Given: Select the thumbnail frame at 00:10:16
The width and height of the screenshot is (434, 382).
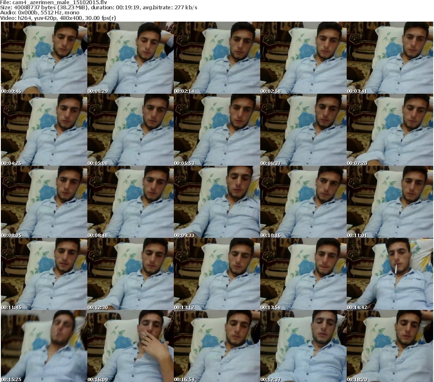Looking at the screenshot, I should coord(303,202).
